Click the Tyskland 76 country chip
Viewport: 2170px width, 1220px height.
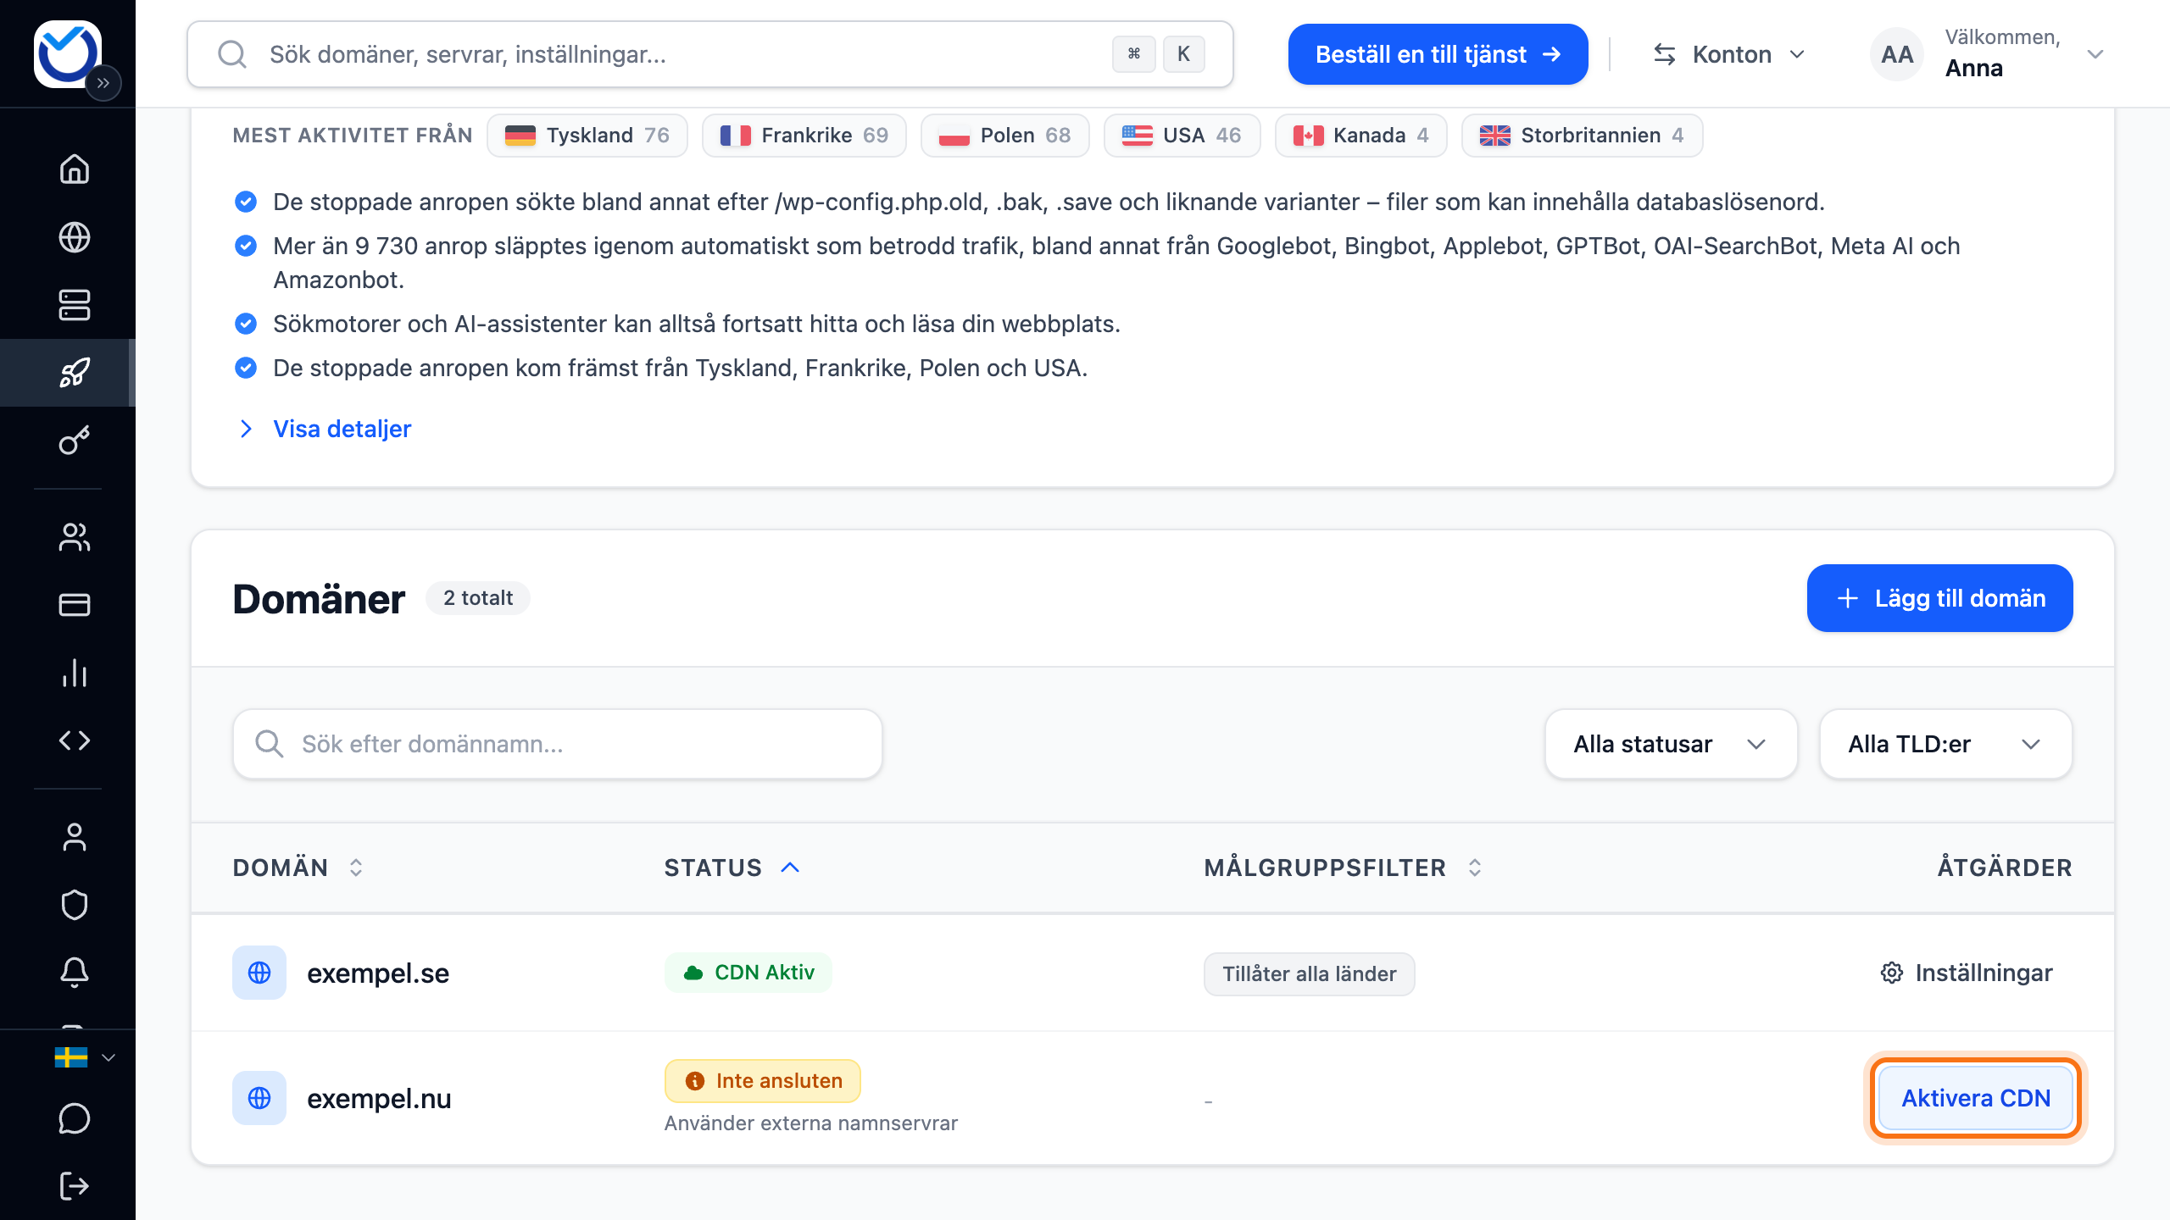pos(587,136)
